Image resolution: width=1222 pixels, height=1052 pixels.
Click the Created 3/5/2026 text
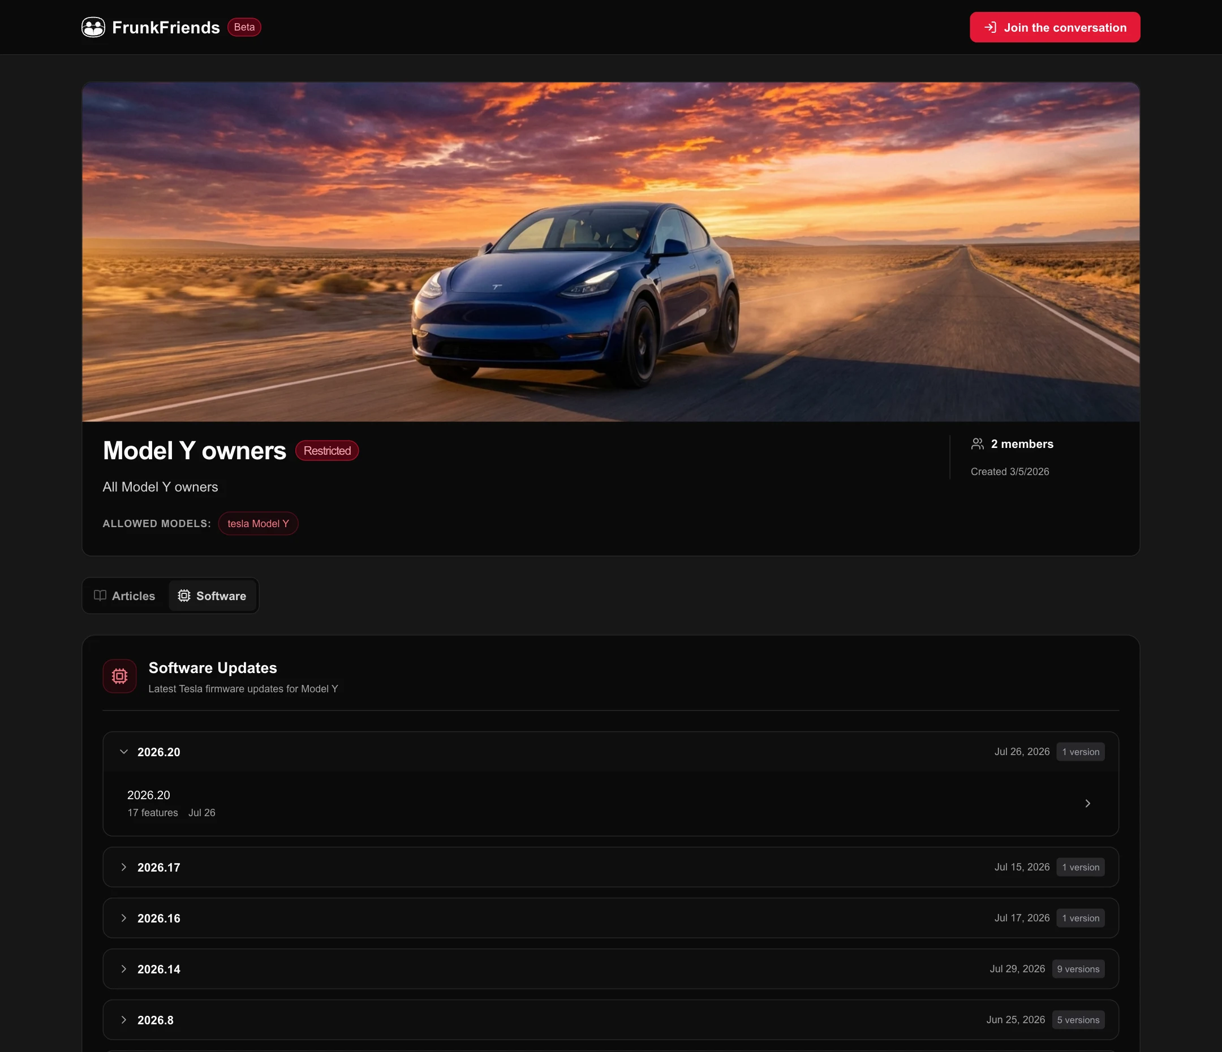(x=1010, y=471)
